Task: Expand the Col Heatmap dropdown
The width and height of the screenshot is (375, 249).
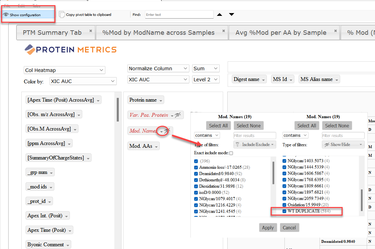Action: pyautogui.click(x=64, y=70)
